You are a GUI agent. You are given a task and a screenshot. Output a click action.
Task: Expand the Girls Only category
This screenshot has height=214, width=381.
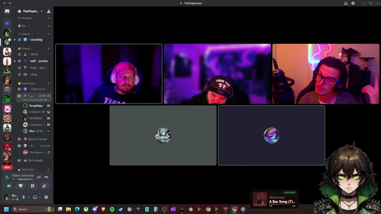pyautogui.click(x=27, y=169)
